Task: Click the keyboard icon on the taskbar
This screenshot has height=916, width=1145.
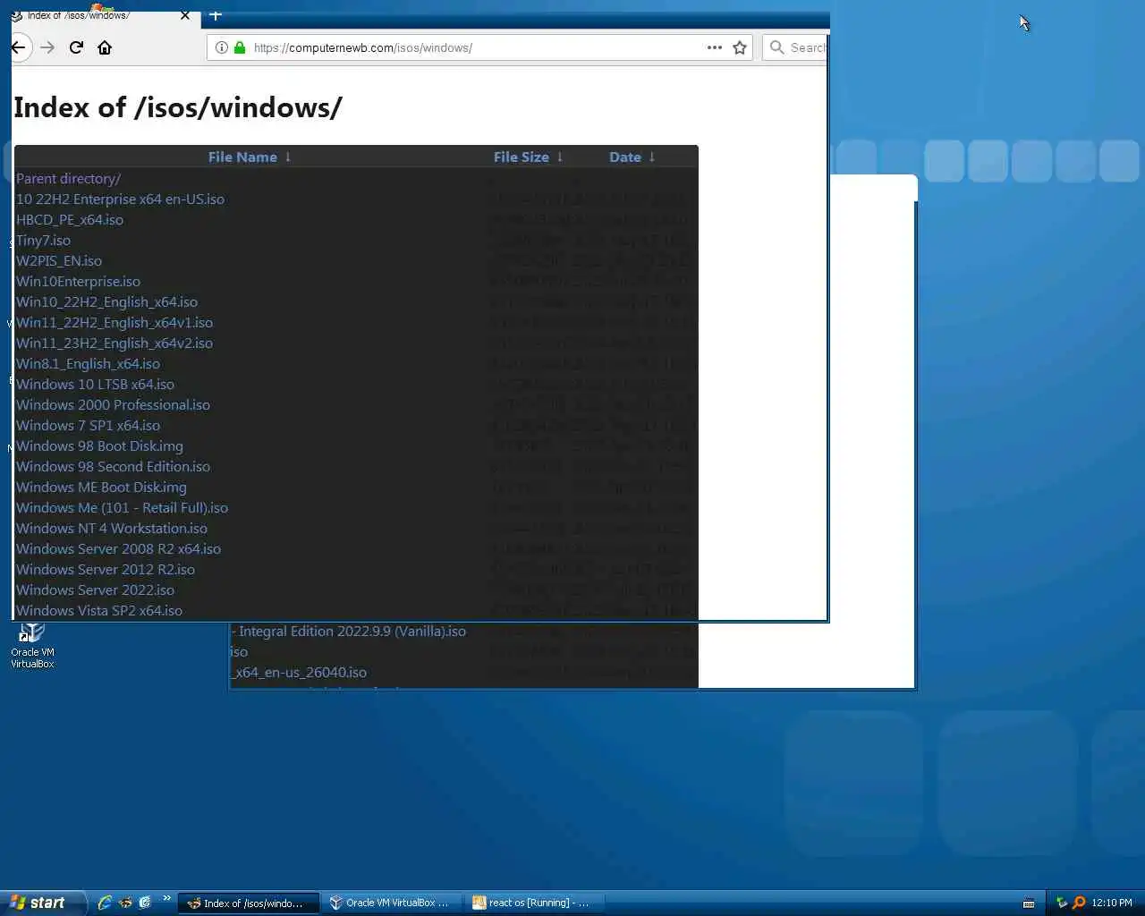Action: coord(1029,903)
